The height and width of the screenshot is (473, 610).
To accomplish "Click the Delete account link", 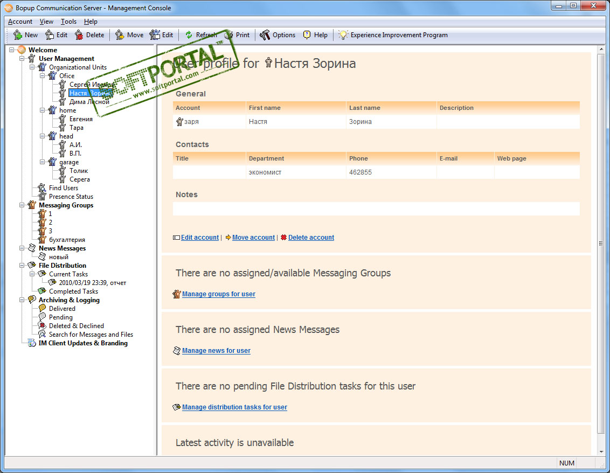I will pyautogui.click(x=311, y=237).
